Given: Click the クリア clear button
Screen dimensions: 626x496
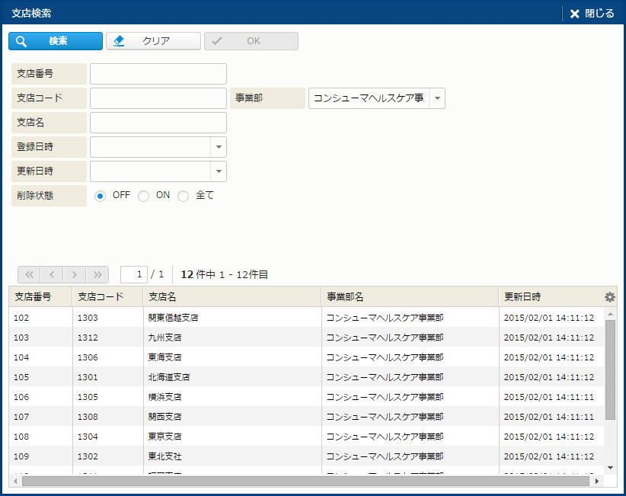Looking at the screenshot, I should click(153, 41).
